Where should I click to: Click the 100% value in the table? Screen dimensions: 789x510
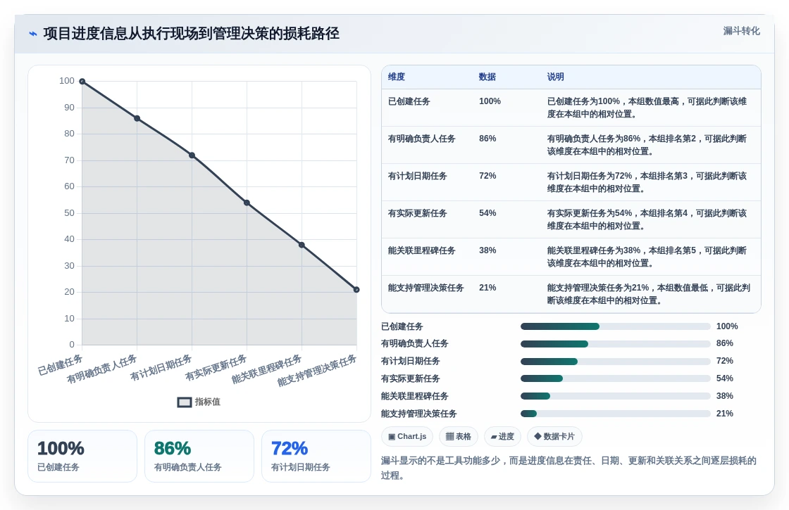490,101
